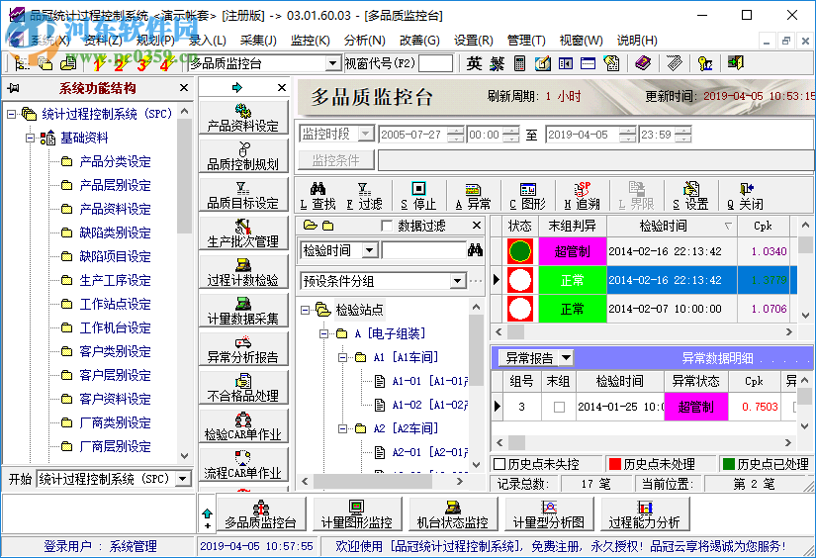Open 计量型分析图 bottom shortcut

click(549, 513)
